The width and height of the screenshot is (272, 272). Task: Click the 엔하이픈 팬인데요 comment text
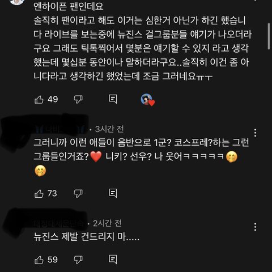coord(69,6)
